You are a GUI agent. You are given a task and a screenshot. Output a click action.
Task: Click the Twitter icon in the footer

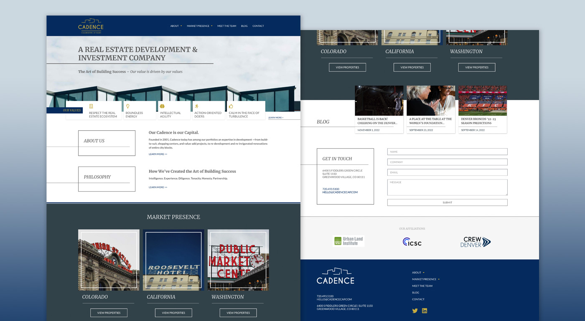(x=415, y=311)
